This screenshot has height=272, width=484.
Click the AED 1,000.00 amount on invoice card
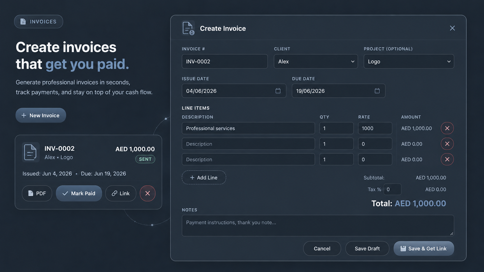[x=135, y=149]
